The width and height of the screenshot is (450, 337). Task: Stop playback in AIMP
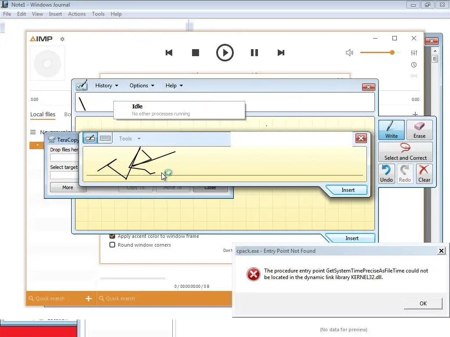[196, 53]
